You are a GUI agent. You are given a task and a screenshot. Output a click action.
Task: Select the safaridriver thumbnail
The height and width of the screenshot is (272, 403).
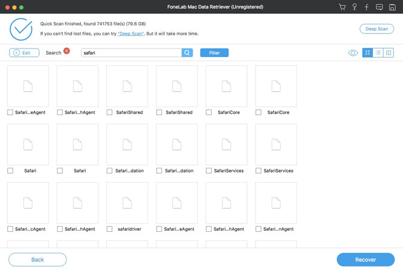click(x=127, y=203)
